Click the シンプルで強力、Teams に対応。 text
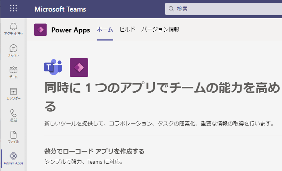Screen dimensions: 282x171 pyautogui.click(x=84, y=162)
